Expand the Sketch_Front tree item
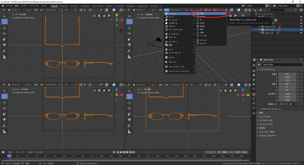 tap(259, 26)
